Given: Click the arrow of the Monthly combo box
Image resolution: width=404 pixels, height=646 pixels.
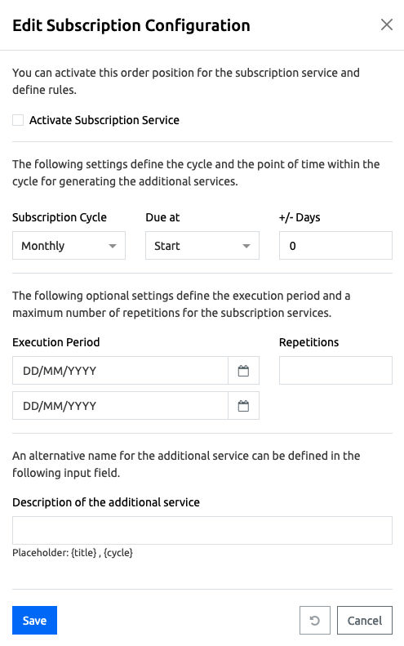Looking at the screenshot, I should click(112, 246).
